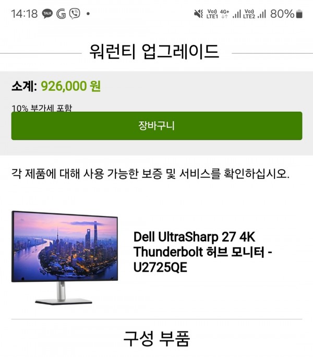Tap the battery icon at 80%
This screenshot has height=357, width=313.
pos(299,14)
